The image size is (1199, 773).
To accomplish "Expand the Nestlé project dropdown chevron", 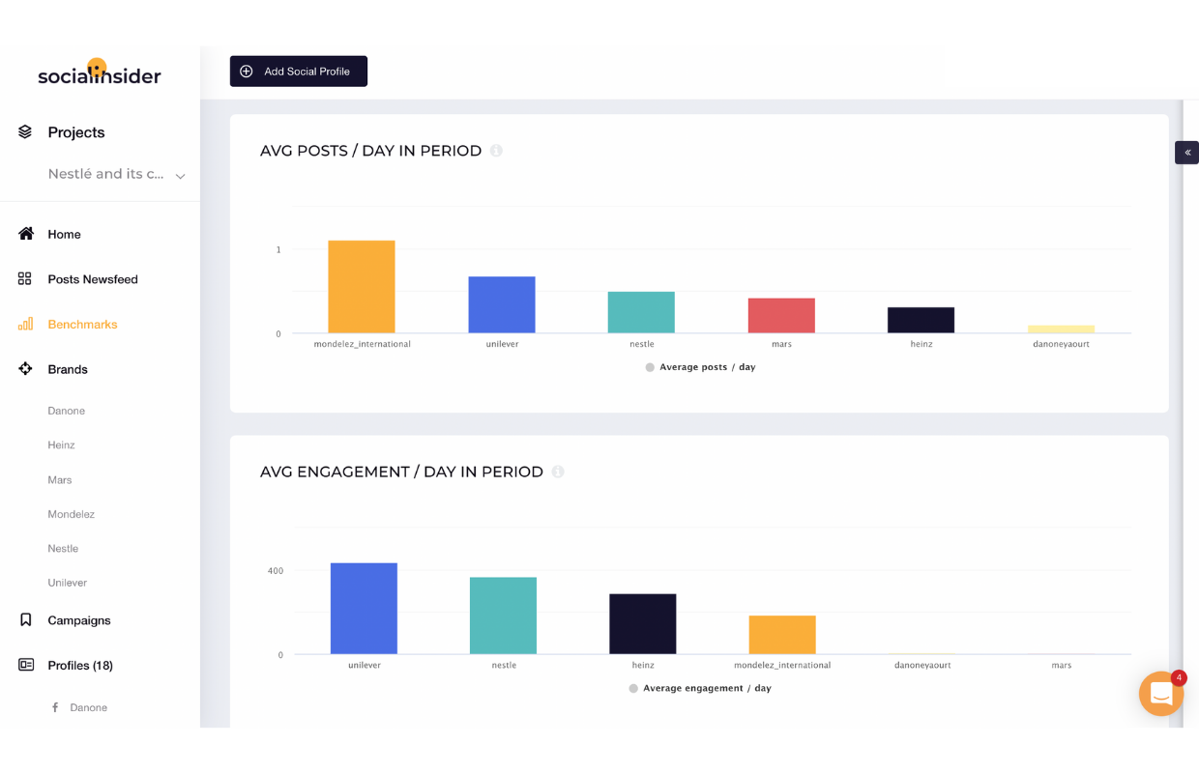I will click(x=180, y=176).
